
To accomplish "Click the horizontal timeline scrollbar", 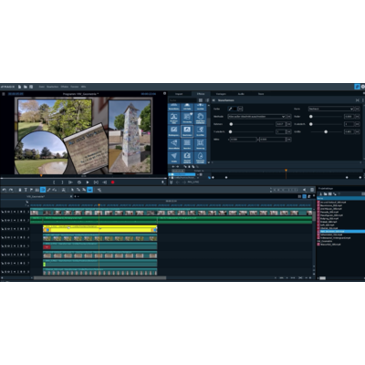I will click(99, 277).
